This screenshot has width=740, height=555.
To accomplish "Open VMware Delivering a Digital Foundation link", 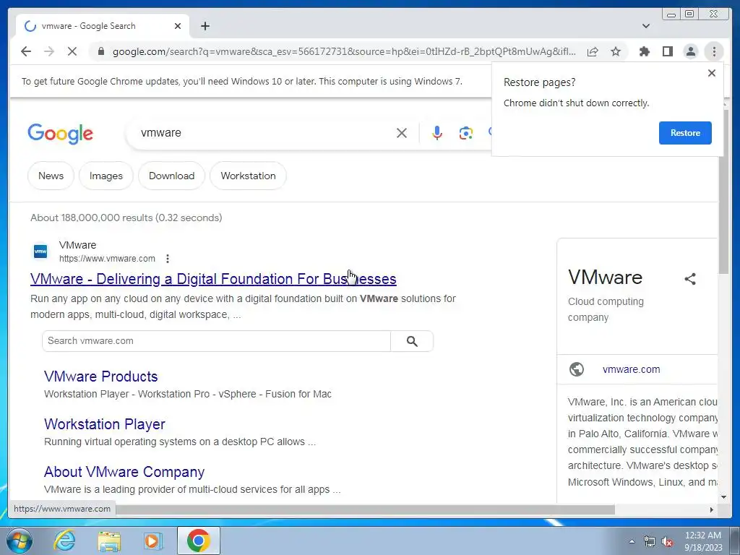I will [213, 279].
